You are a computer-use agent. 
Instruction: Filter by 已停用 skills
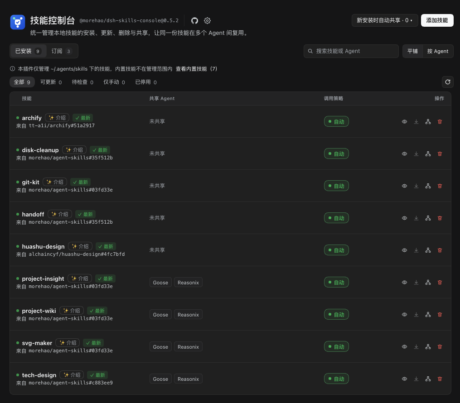(146, 82)
